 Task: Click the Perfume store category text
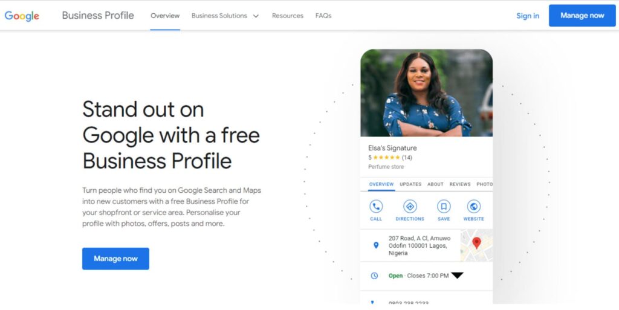386,167
